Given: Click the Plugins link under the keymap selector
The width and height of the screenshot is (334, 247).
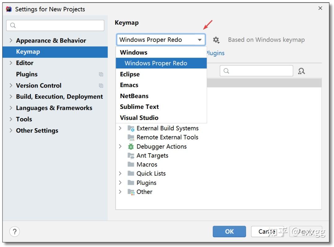Looking at the screenshot, I should (216, 53).
